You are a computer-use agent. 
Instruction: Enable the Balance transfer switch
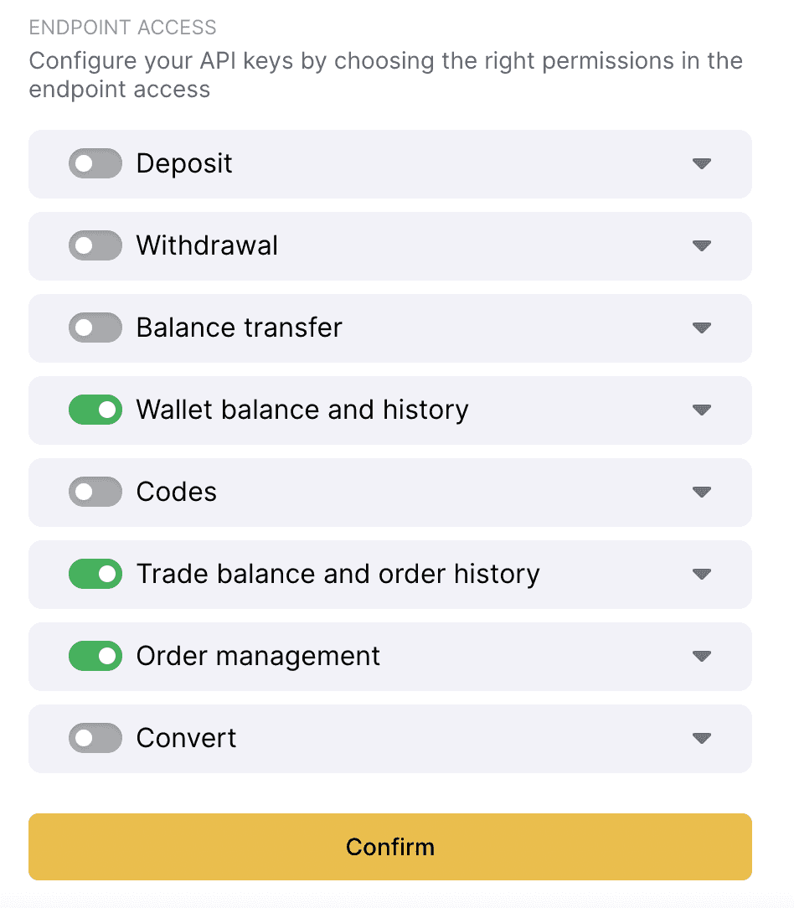[x=95, y=328]
